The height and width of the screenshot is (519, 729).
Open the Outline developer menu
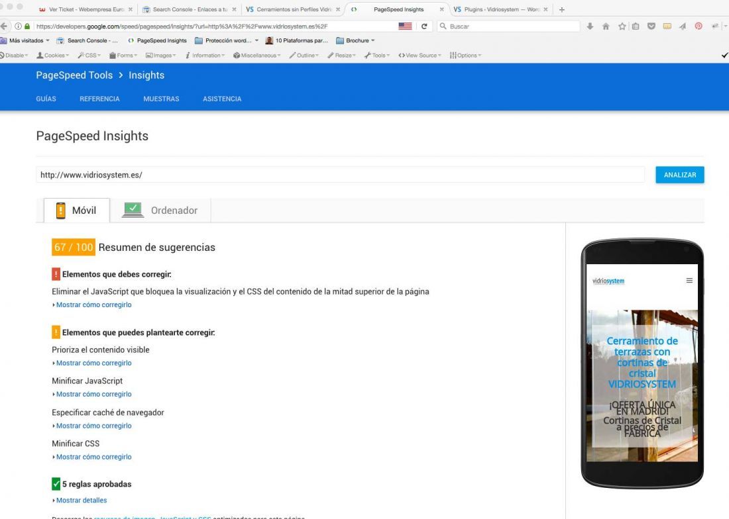[304, 55]
